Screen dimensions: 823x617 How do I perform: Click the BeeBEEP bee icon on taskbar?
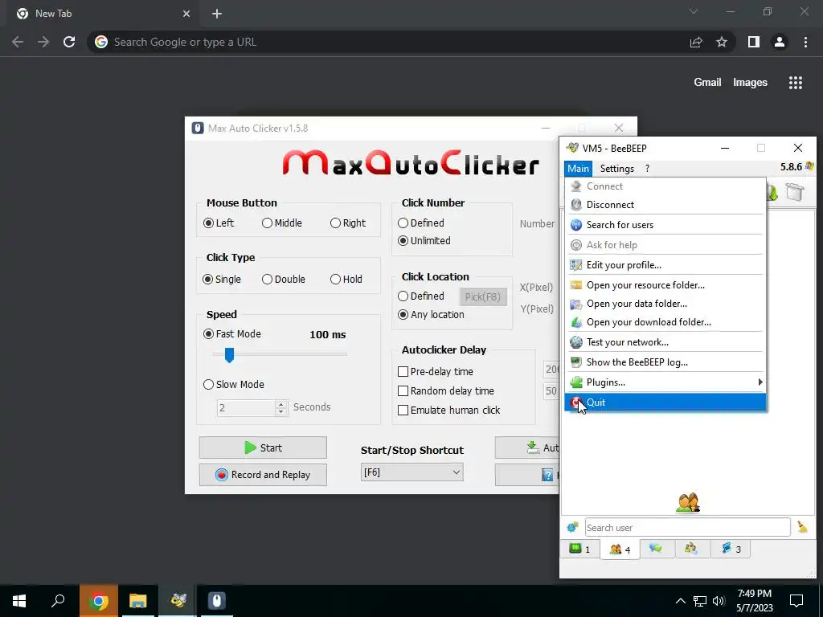[x=178, y=600]
